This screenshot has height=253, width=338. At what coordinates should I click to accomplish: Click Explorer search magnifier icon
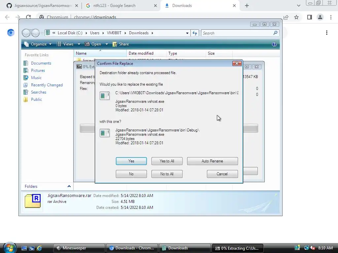(275, 33)
